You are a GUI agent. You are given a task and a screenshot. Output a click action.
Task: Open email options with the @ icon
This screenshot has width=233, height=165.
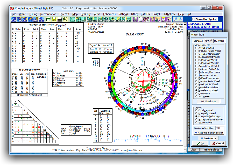(66, 19)
